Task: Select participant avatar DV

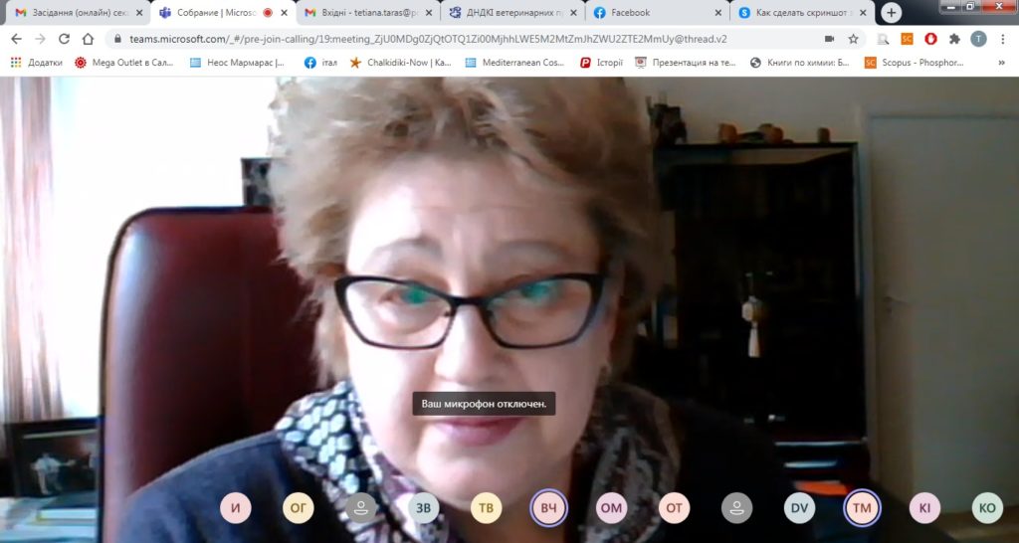Action: pos(799,508)
